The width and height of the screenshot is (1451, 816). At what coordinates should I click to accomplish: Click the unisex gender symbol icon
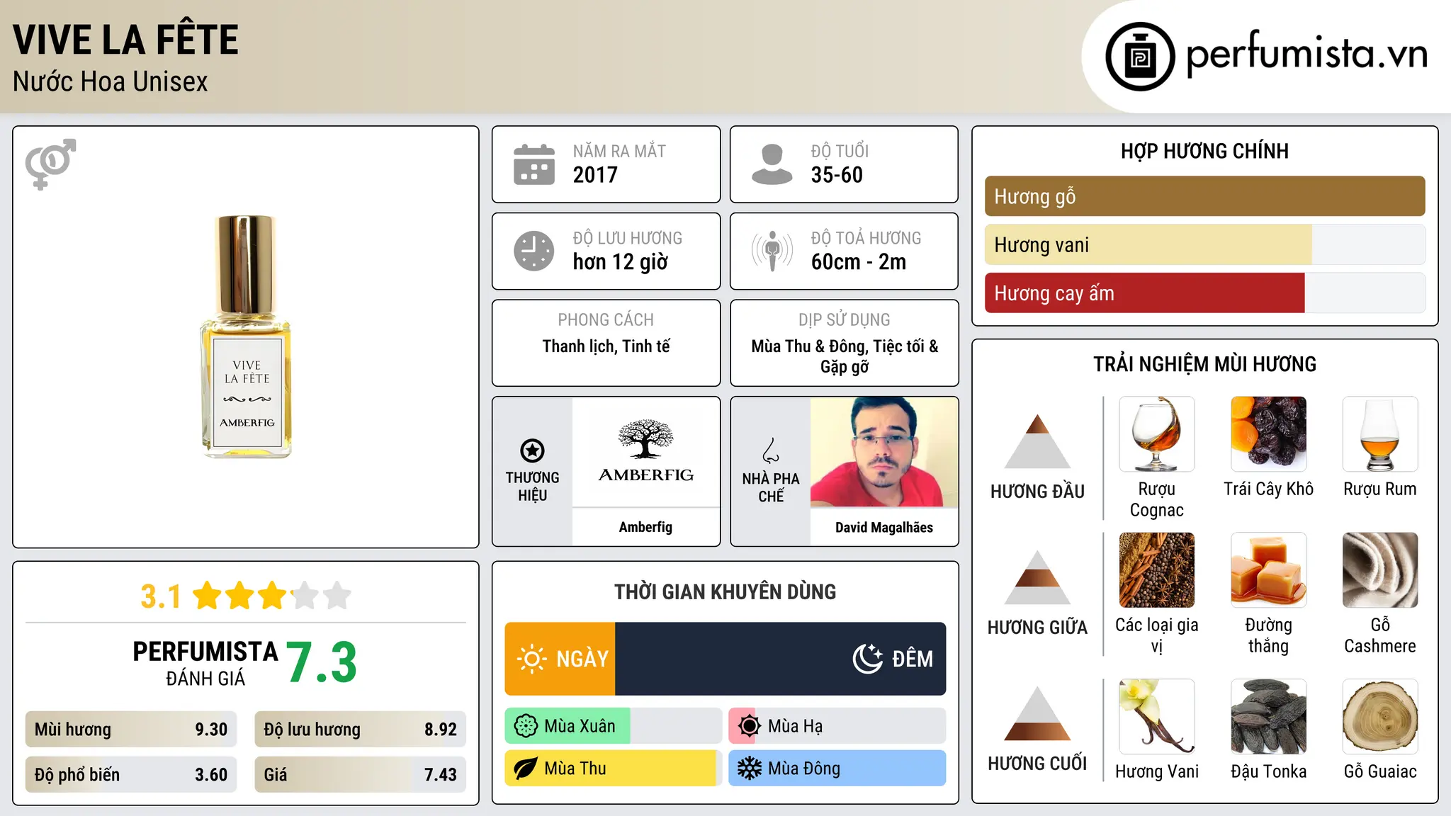[x=50, y=164]
